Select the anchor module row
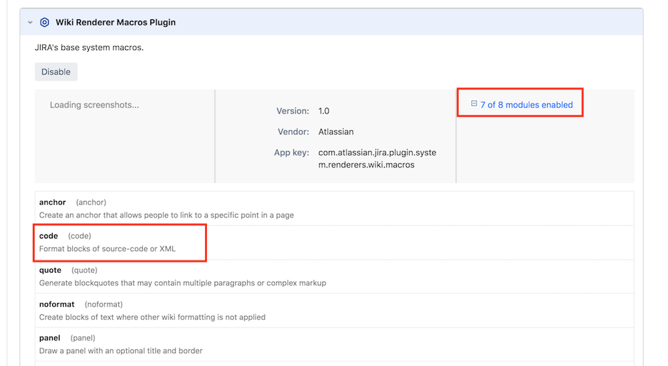 335,208
